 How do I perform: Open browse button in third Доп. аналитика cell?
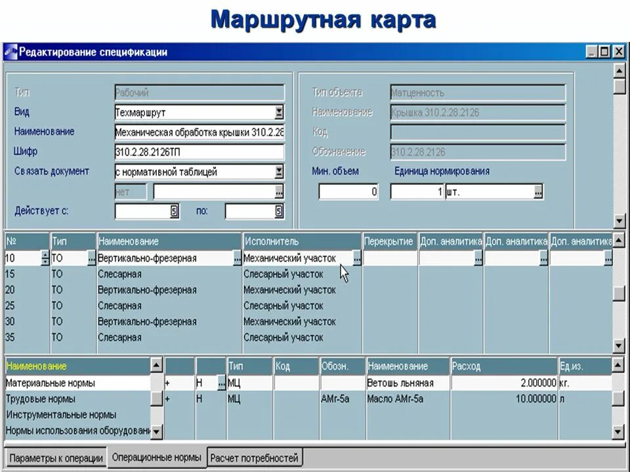pyautogui.click(x=608, y=258)
